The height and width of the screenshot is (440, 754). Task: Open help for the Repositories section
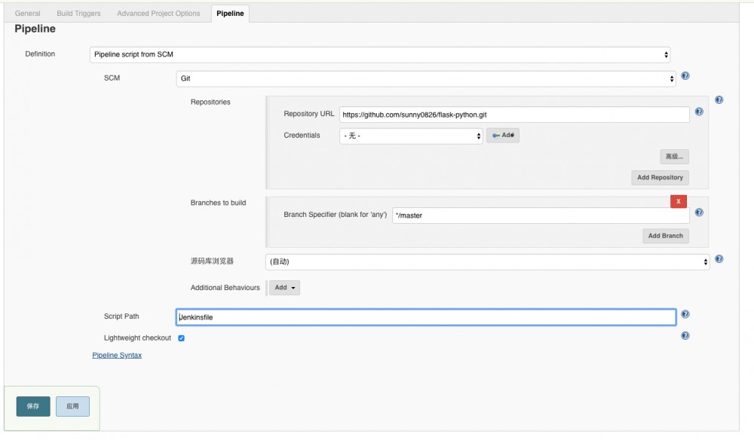click(719, 99)
